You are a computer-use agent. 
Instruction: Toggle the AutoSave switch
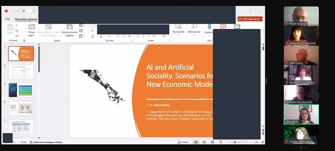click(26, 11)
